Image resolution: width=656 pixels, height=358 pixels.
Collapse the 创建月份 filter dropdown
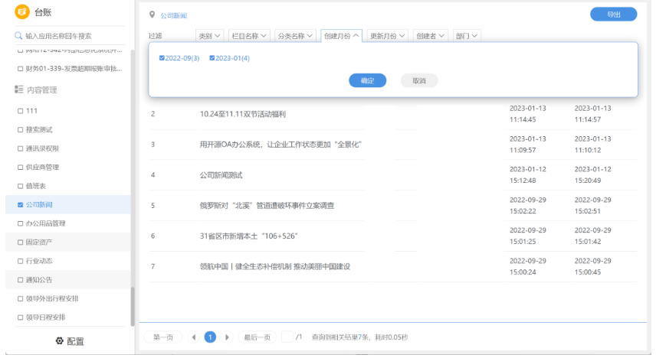click(341, 36)
